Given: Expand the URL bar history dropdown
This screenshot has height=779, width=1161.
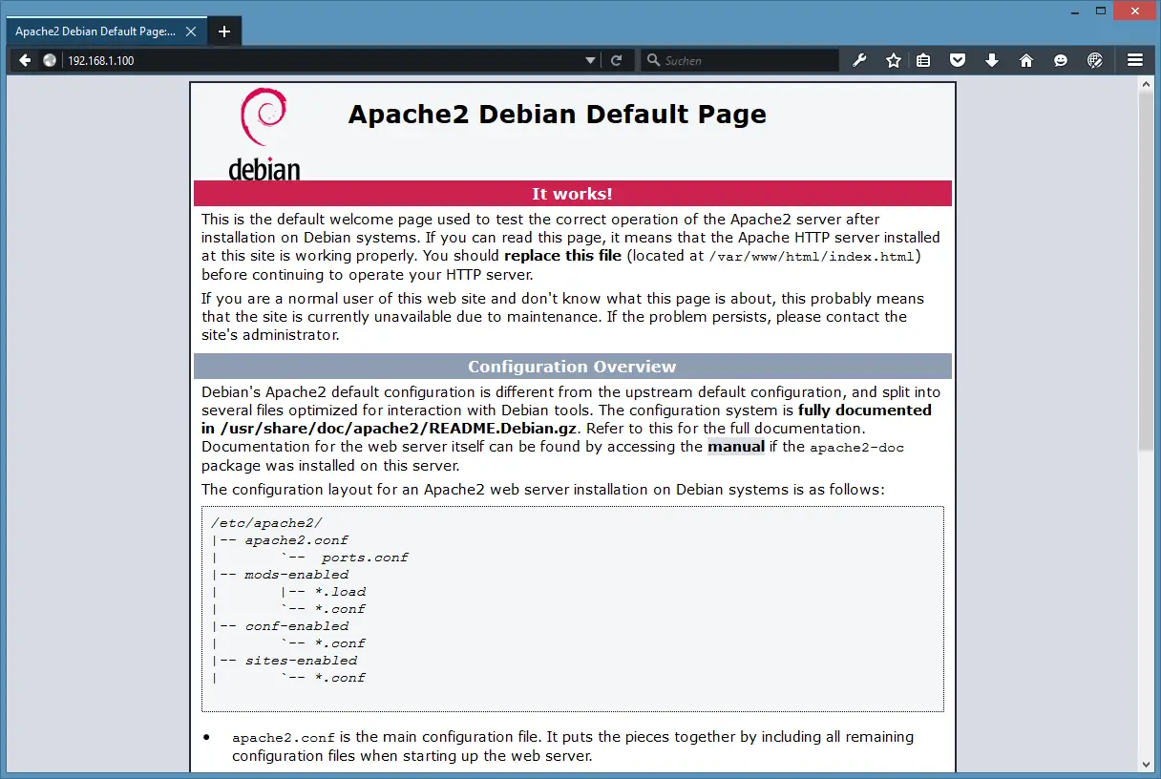Looking at the screenshot, I should point(591,60).
